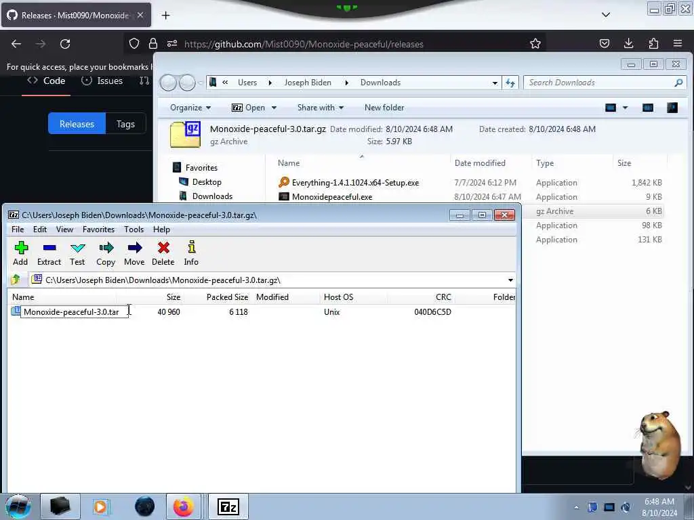
Task: Click the Releases button on GitHub
Action: 77,124
